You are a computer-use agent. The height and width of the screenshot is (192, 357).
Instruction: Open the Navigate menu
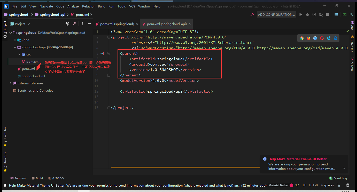(46, 6)
